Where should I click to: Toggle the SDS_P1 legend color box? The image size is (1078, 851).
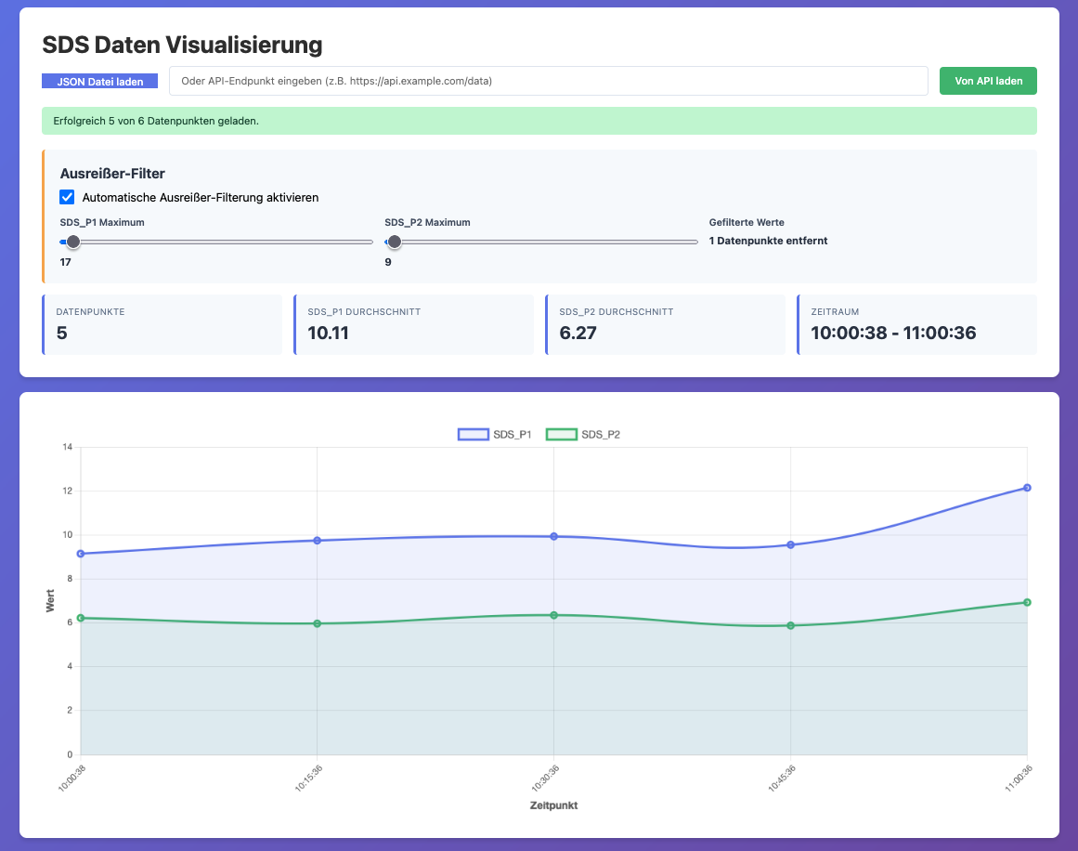click(474, 434)
